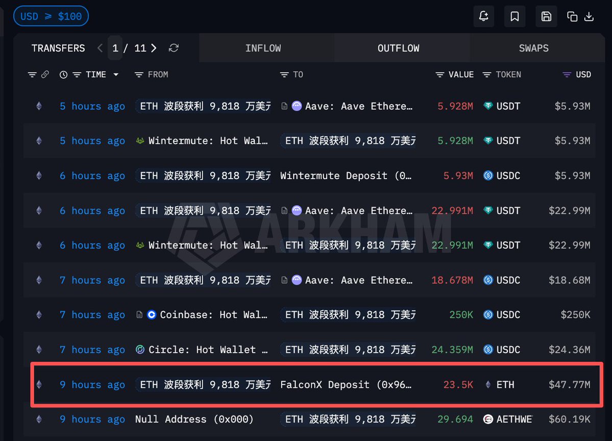Open the leftmost column filter icon
The width and height of the screenshot is (612, 441).
[x=32, y=75]
